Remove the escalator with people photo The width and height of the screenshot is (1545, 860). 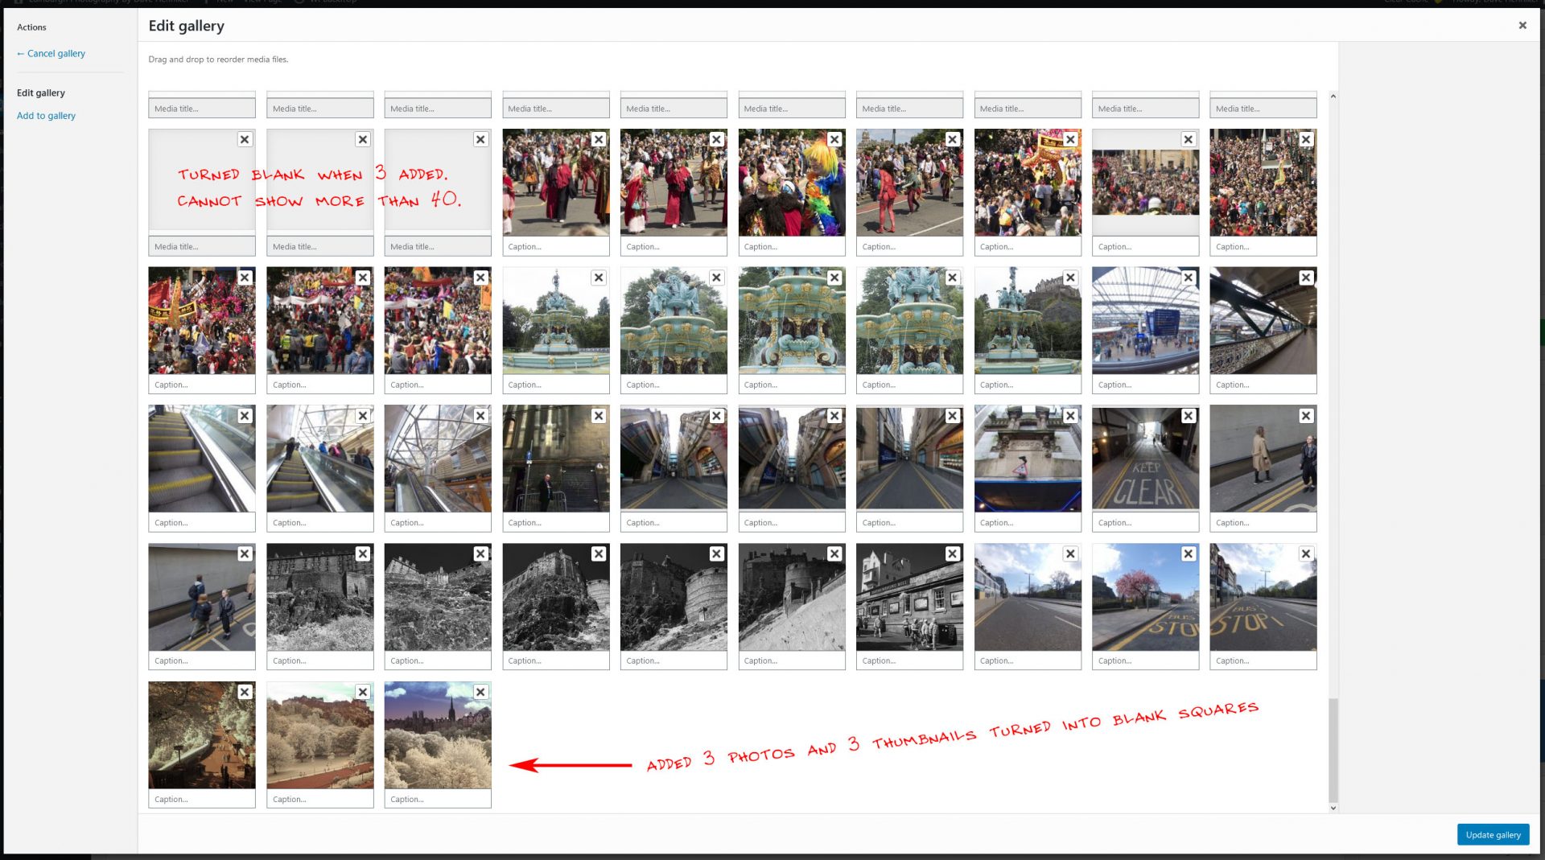point(363,416)
